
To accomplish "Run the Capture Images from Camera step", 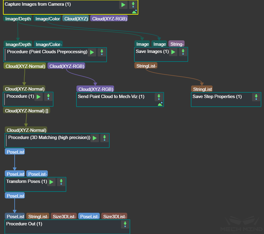I will [123, 5].
